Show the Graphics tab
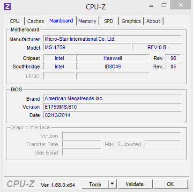 point(131,21)
